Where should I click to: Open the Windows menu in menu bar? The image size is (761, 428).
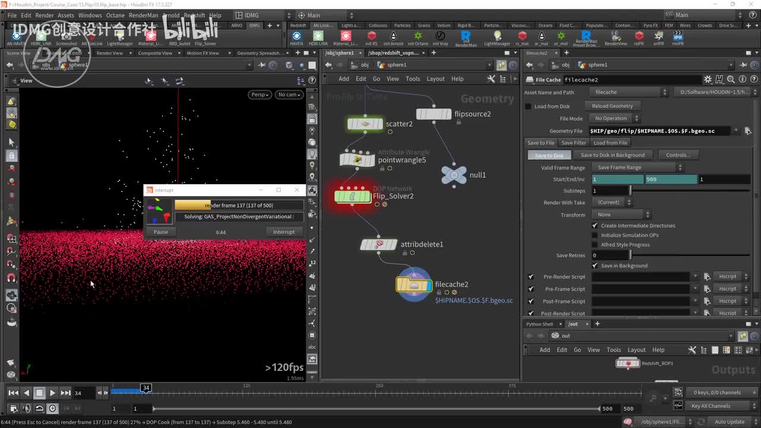tap(90, 15)
